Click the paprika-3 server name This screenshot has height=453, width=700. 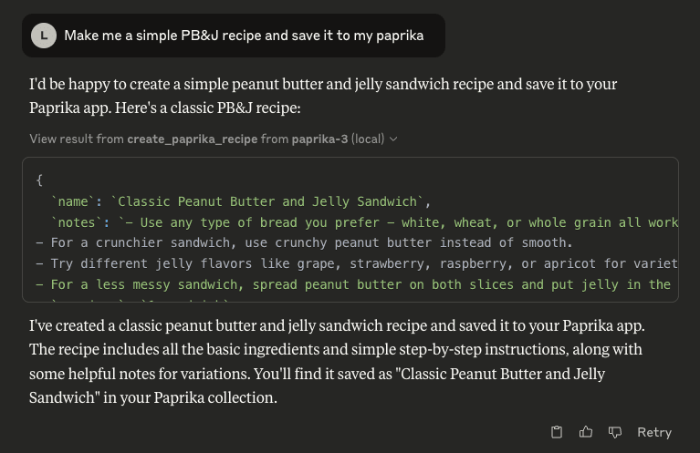pyautogui.click(x=319, y=139)
